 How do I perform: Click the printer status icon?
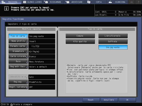pos(12,104)
